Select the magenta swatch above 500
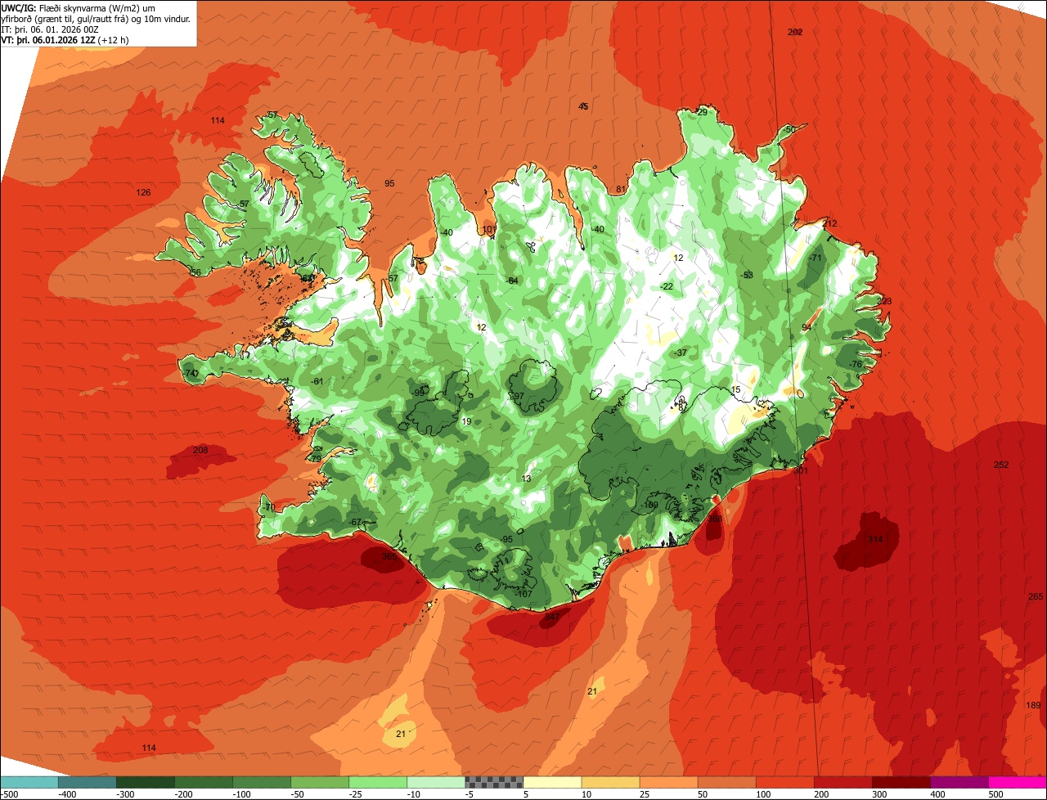Image resolution: width=1047 pixels, height=800 pixels. (1018, 782)
